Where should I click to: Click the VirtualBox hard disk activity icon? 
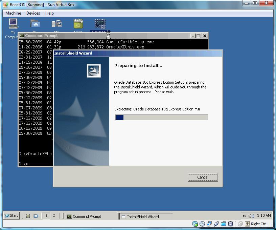click(x=195, y=224)
